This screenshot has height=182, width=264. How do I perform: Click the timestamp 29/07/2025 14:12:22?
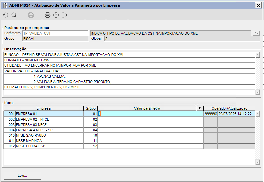click(236, 114)
